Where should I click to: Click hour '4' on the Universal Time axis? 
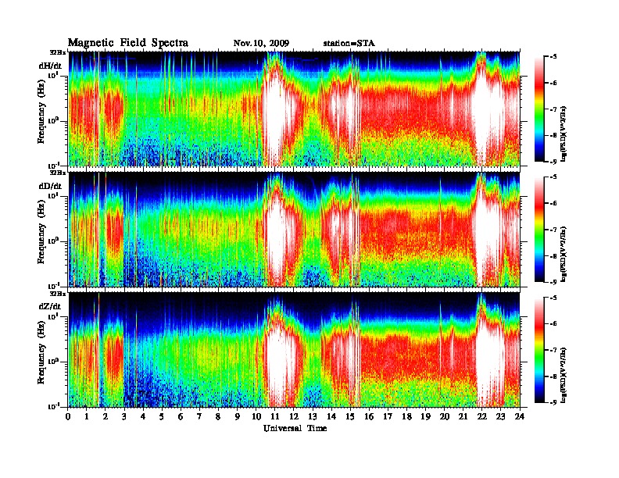point(143,417)
